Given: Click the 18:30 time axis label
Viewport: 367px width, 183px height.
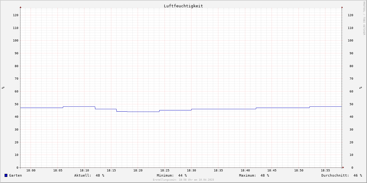Looking at the screenshot, I should [x=191, y=170].
